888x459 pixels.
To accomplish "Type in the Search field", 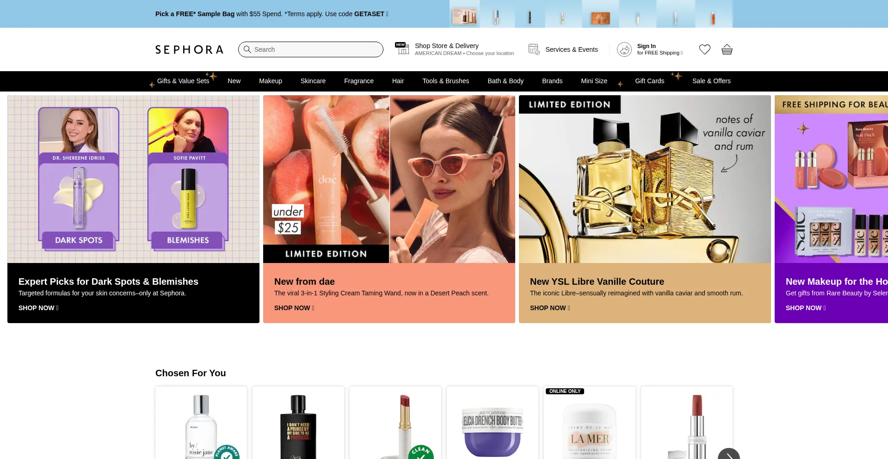I will [x=314, y=49].
